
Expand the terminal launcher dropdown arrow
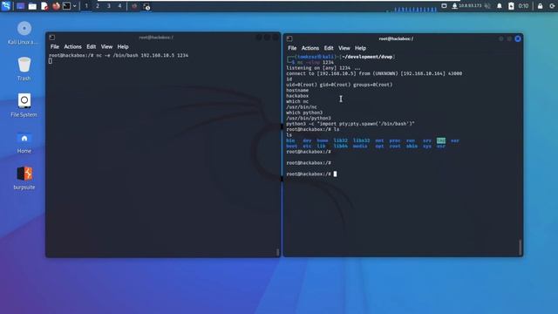coord(74,6)
